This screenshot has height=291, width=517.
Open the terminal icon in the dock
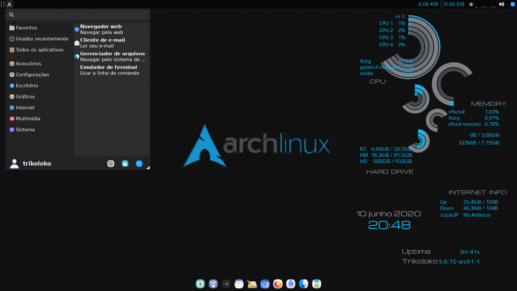point(226,284)
